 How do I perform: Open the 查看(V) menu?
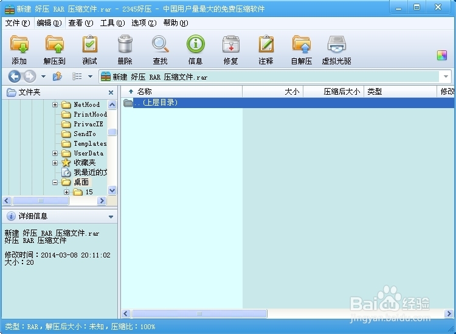point(80,23)
